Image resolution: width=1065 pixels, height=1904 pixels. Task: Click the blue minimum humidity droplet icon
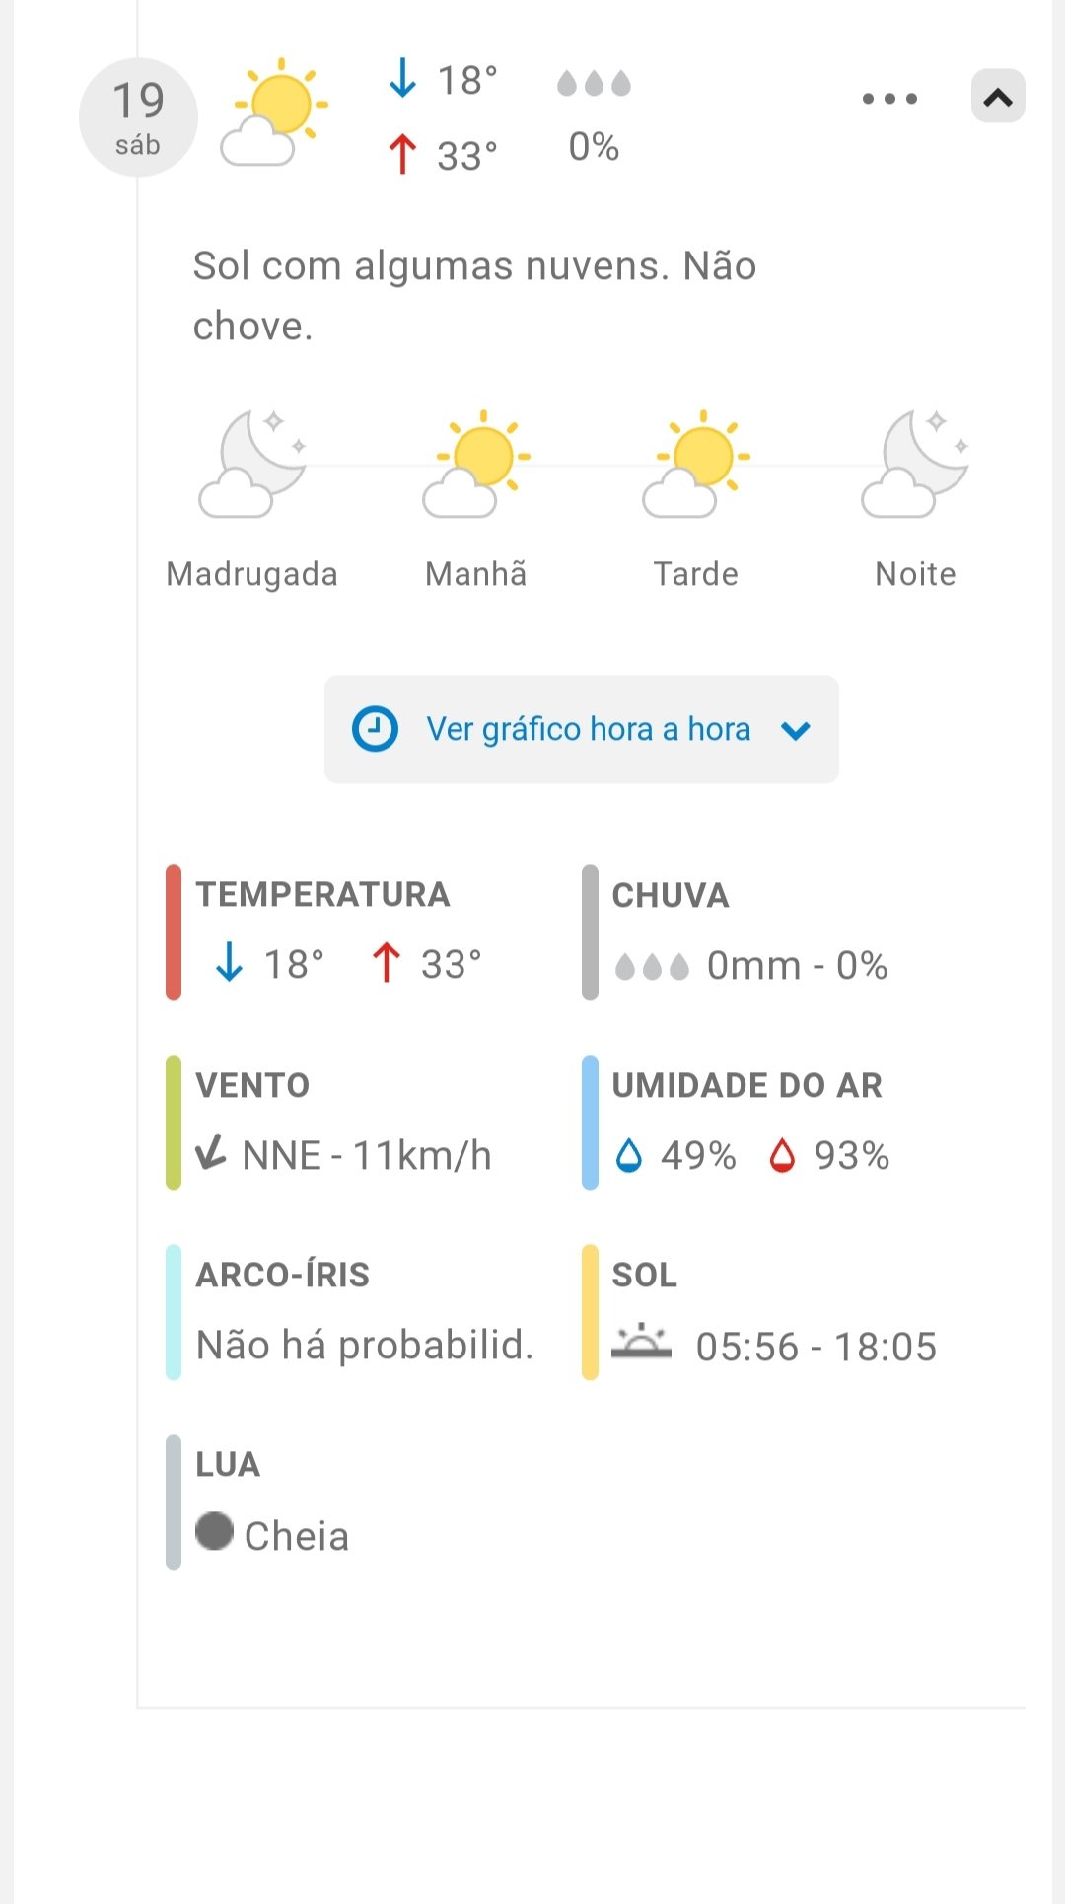click(x=628, y=1155)
